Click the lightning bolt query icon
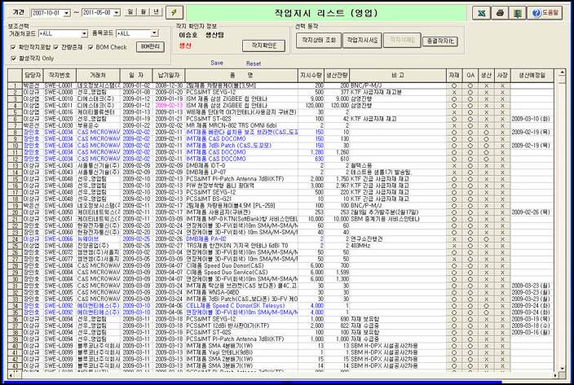Viewport: 574px width, 385px height. coord(174,12)
